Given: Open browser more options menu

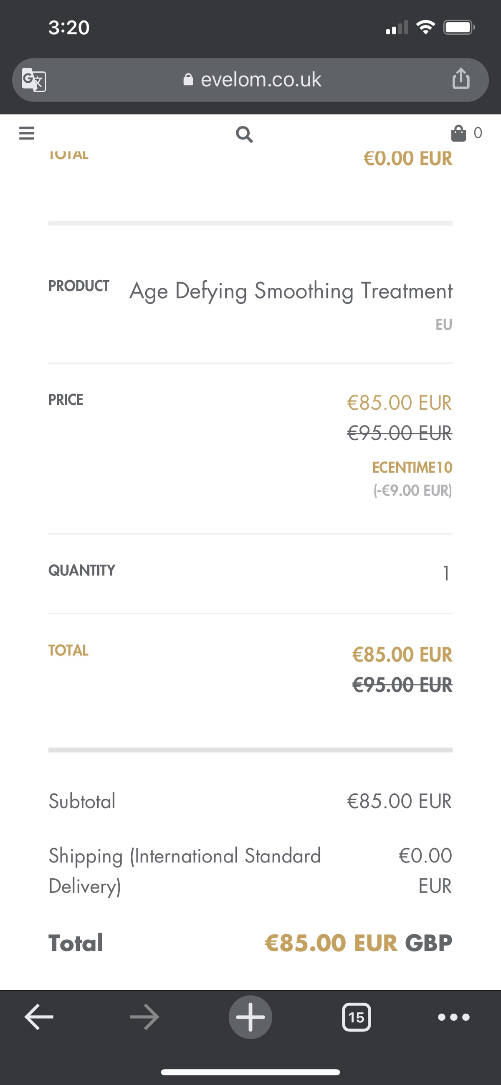Looking at the screenshot, I should [453, 1017].
